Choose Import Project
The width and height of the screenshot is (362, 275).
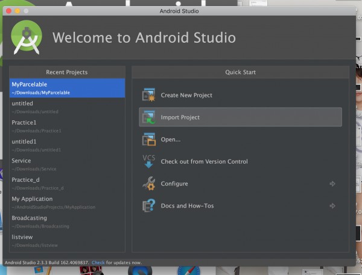pos(240,117)
